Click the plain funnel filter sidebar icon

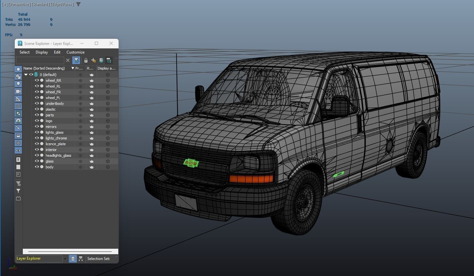[18, 191]
